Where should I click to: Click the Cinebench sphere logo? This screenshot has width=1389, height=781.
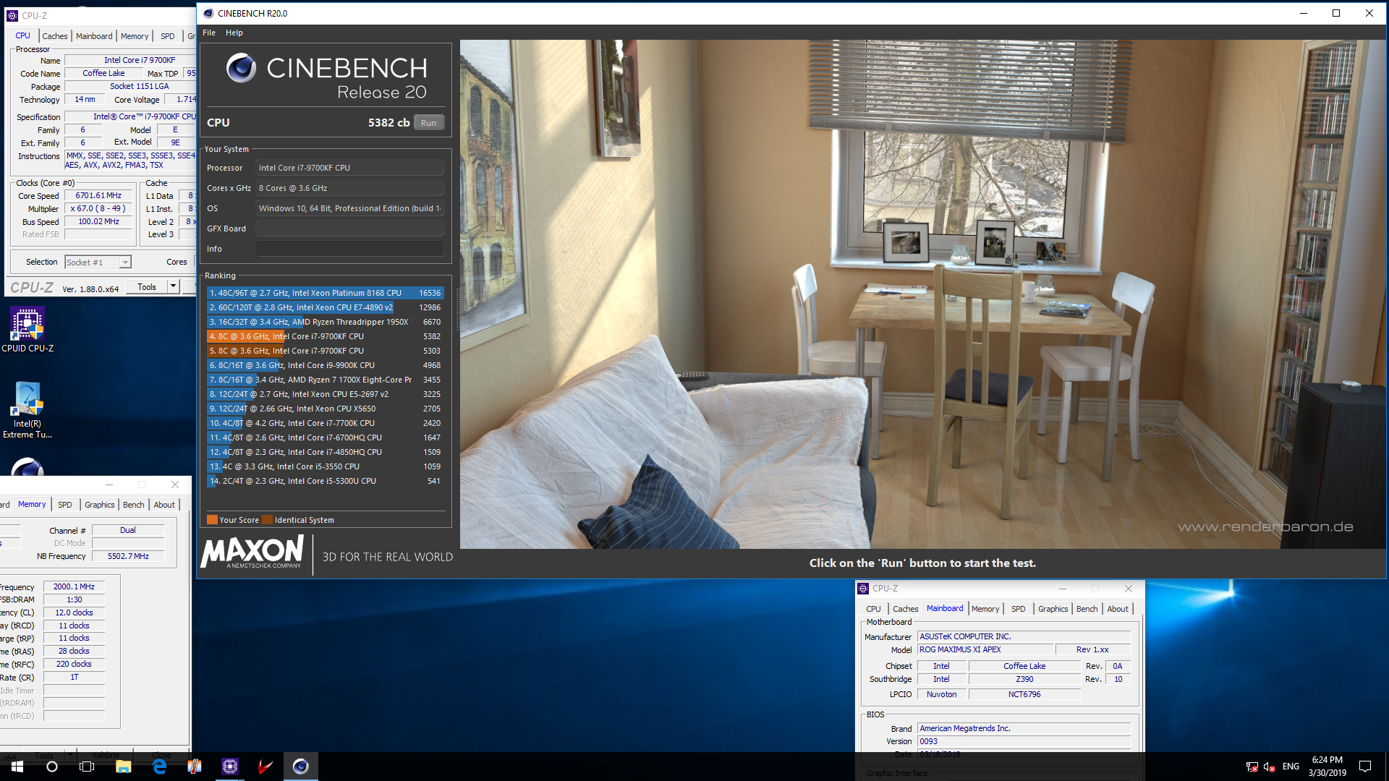tap(241, 68)
